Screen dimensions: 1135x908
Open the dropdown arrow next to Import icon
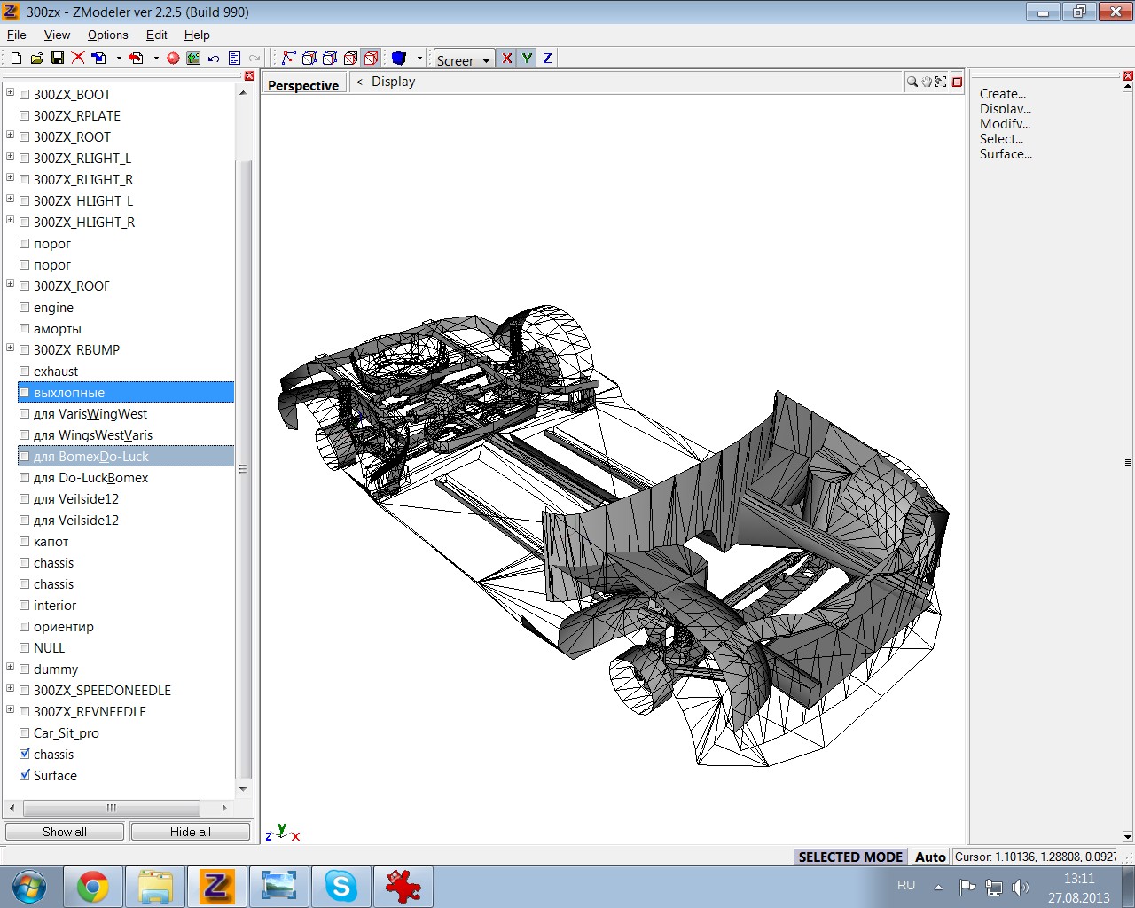pyautogui.click(x=119, y=58)
